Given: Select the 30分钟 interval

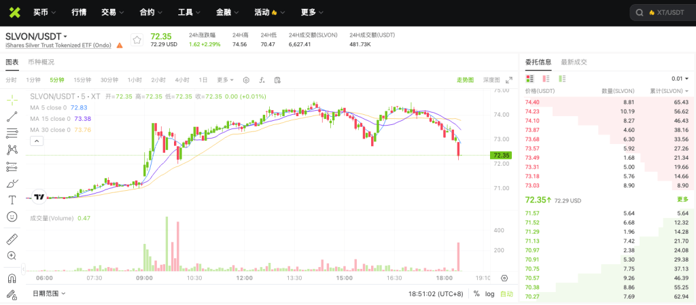Looking at the screenshot, I should click(109, 80).
